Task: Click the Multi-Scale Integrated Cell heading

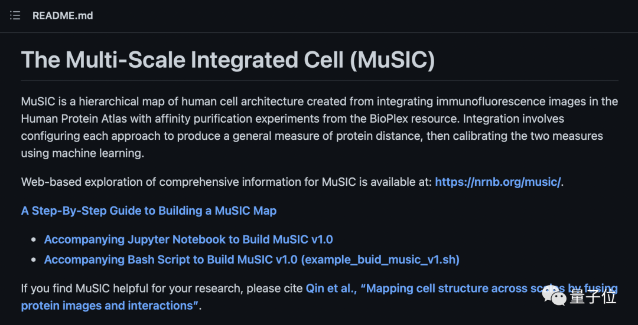Action: (x=228, y=60)
